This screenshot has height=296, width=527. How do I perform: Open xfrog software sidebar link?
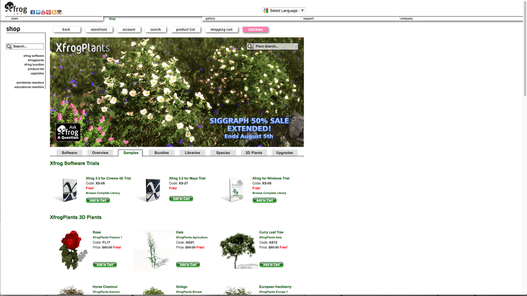34,56
